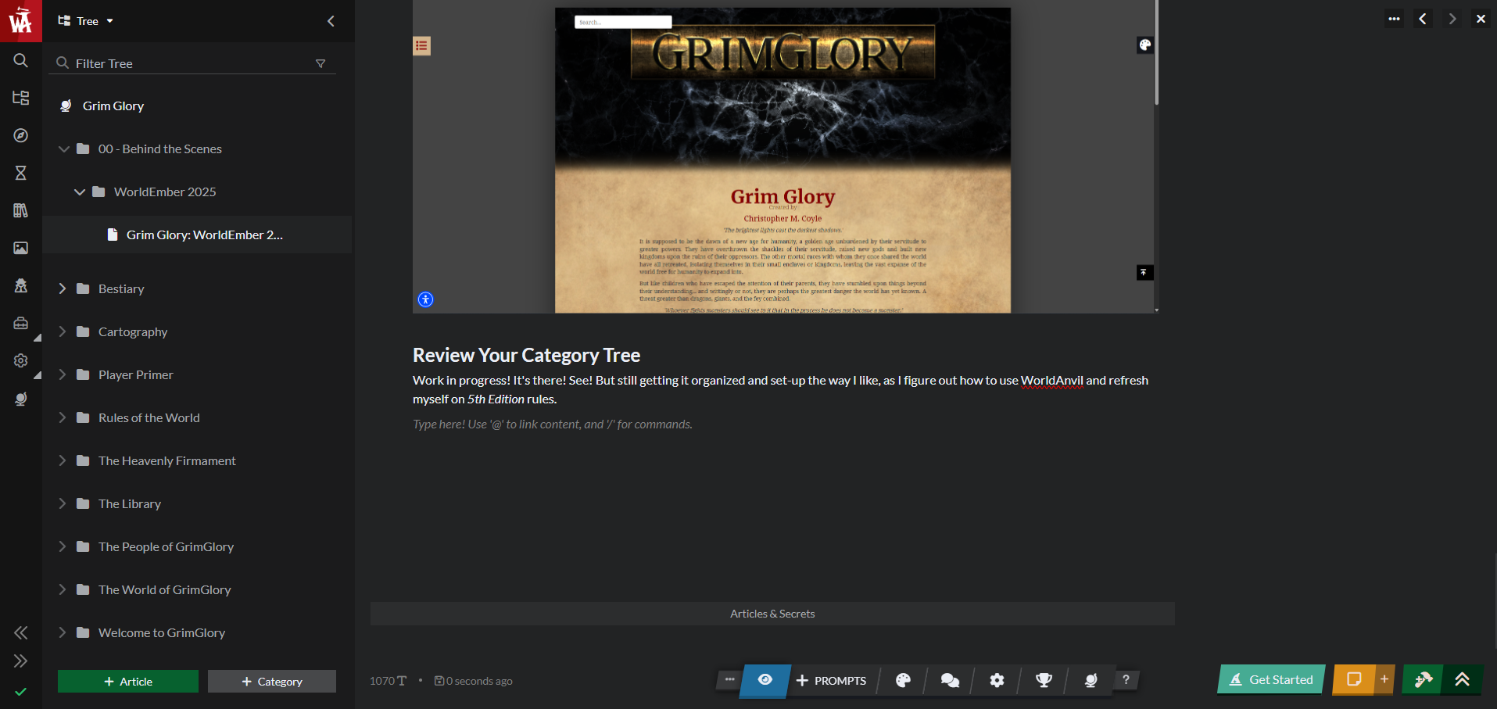Viewport: 1497px width, 709px height.
Task: Expand the Bestiary category folder
Action: click(x=63, y=288)
